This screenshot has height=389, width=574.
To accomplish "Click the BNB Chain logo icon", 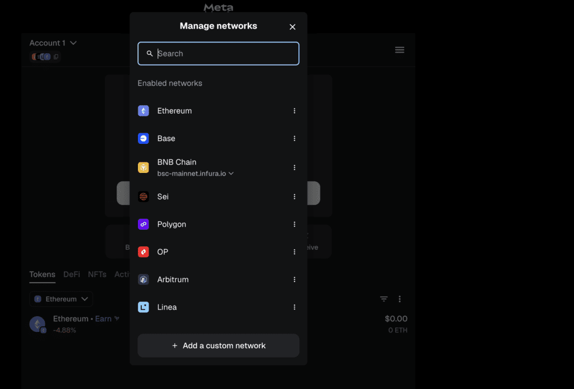I will pos(143,167).
